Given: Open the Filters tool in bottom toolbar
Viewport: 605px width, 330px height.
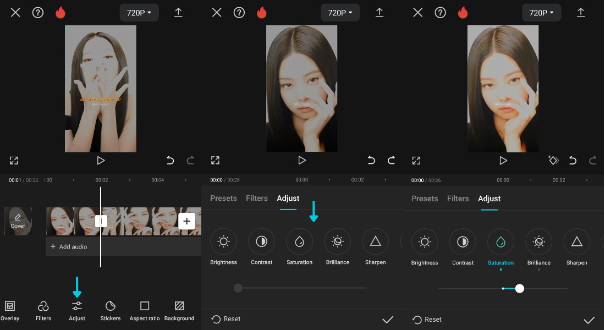Looking at the screenshot, I should coord(43,311).
